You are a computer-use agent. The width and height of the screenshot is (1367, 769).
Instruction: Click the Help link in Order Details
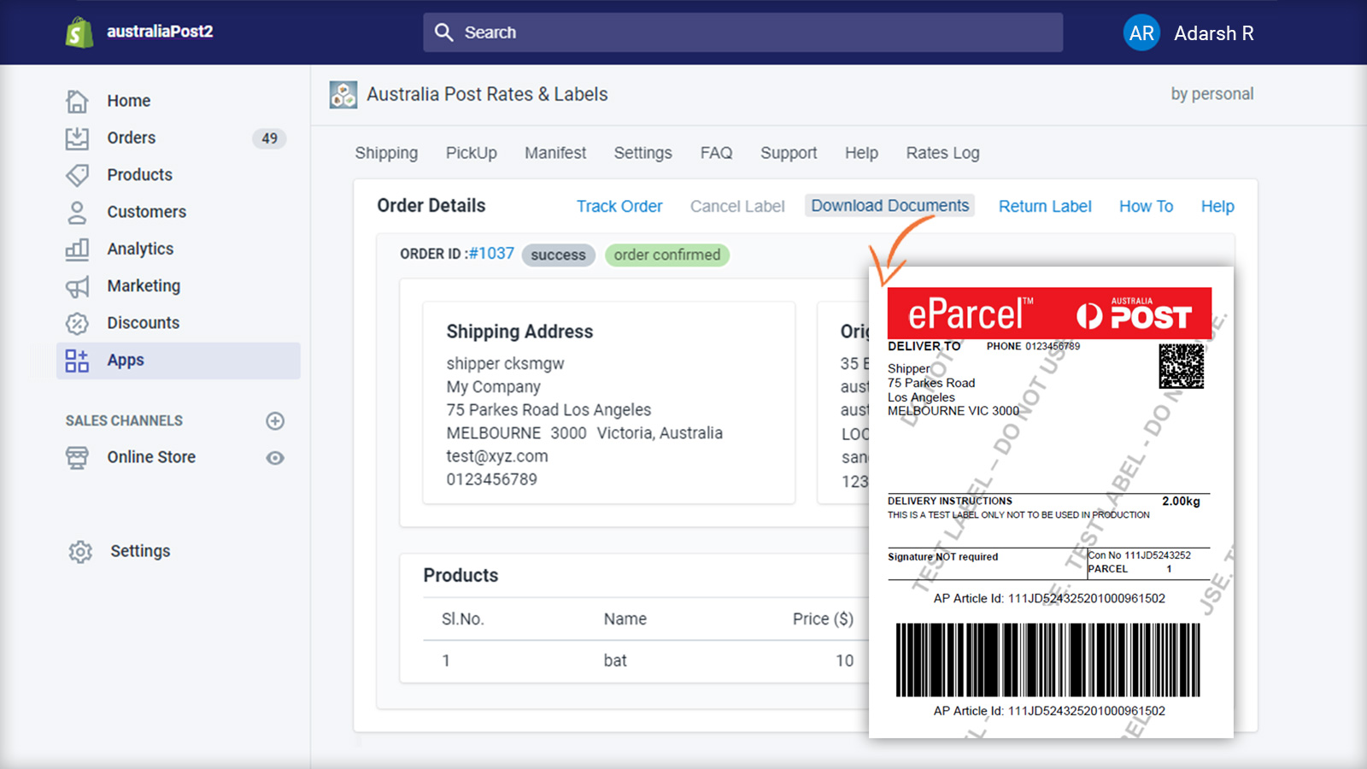point(1217,206)
